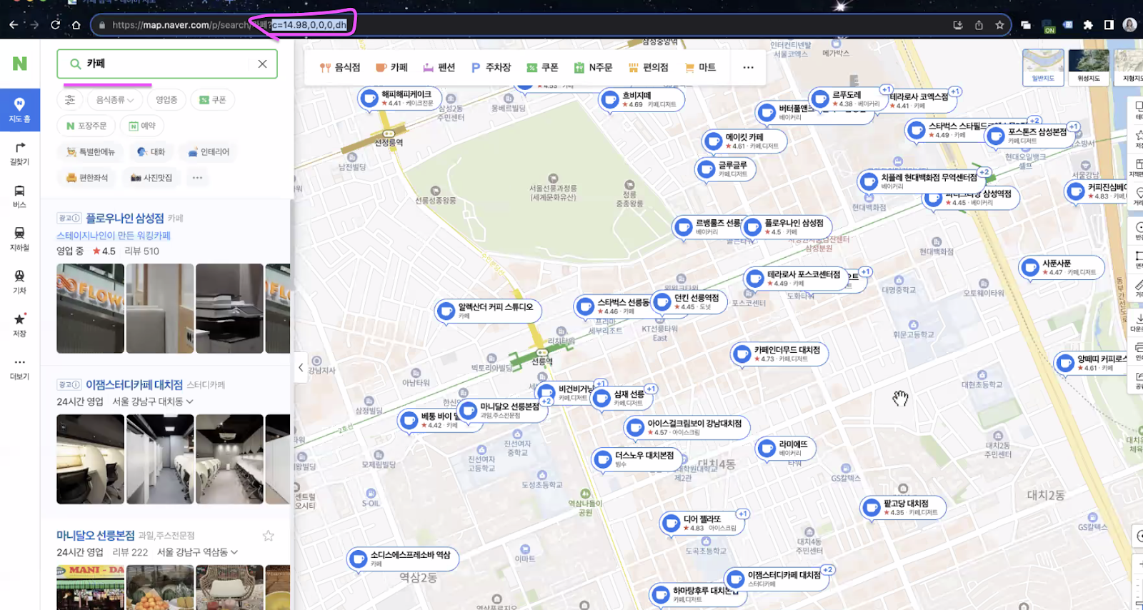Open 스테이지나인이 만든 워킹카페 description link
1143x610 pixels.
[x=114, y=235]
